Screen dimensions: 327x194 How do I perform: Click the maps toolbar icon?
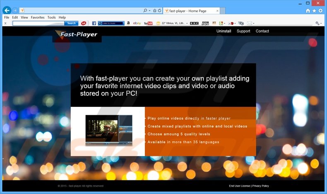[x=221, y=23]
